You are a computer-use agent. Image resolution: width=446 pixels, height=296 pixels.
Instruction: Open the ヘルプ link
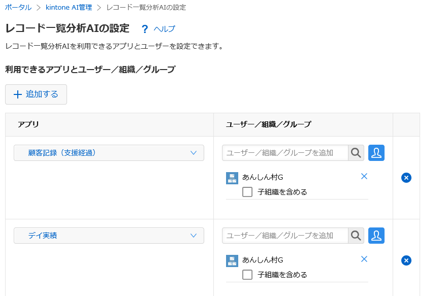click(164, 29)
